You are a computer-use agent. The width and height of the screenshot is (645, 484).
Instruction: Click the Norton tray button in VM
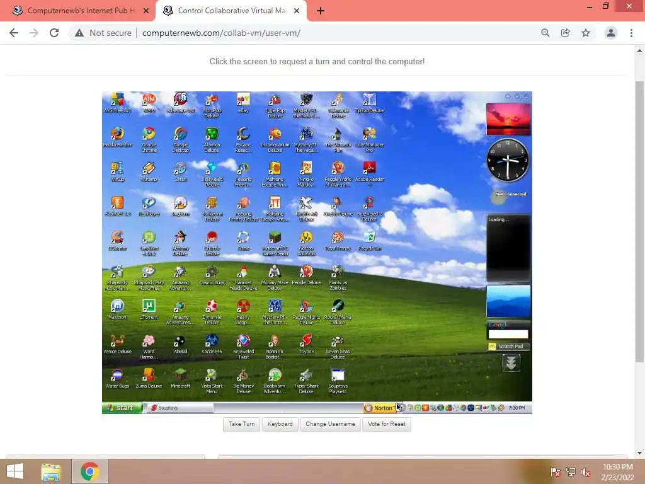pyautogui.click(x=379, y=408)
